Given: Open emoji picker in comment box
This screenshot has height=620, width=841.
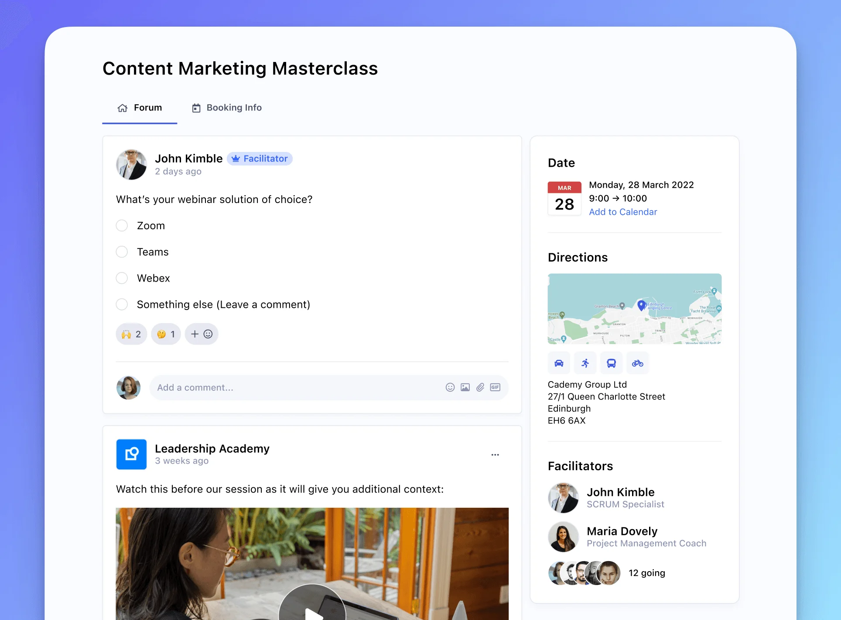Looking at the screenshot, I should pyautogui.click(x=450, y=387).
